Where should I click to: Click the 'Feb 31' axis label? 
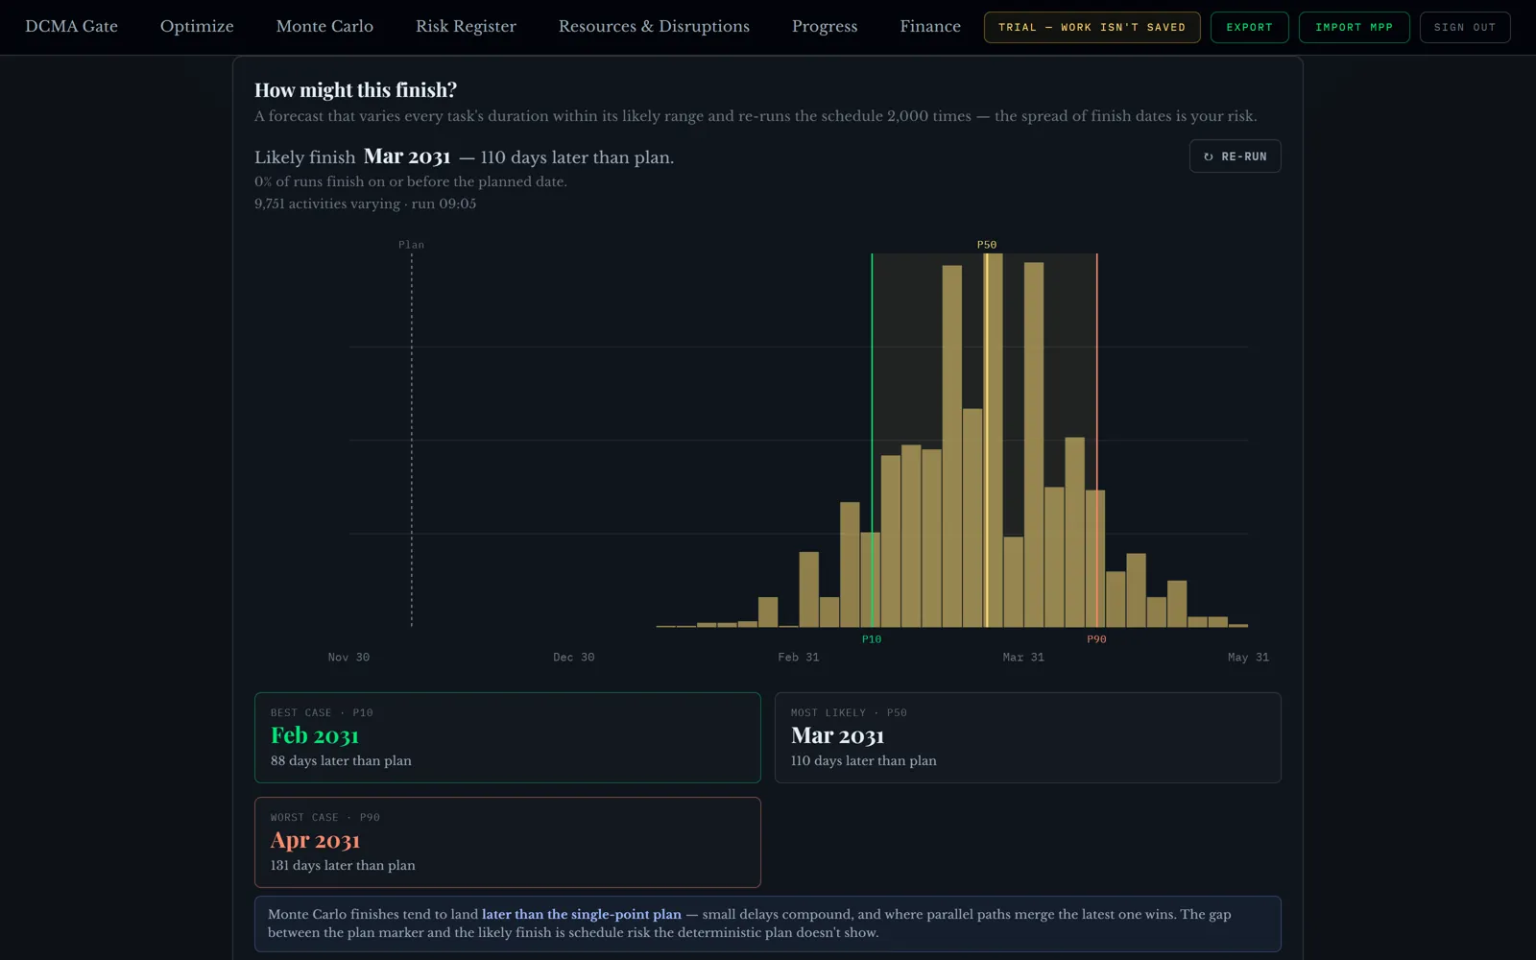[x=799, y=658]
